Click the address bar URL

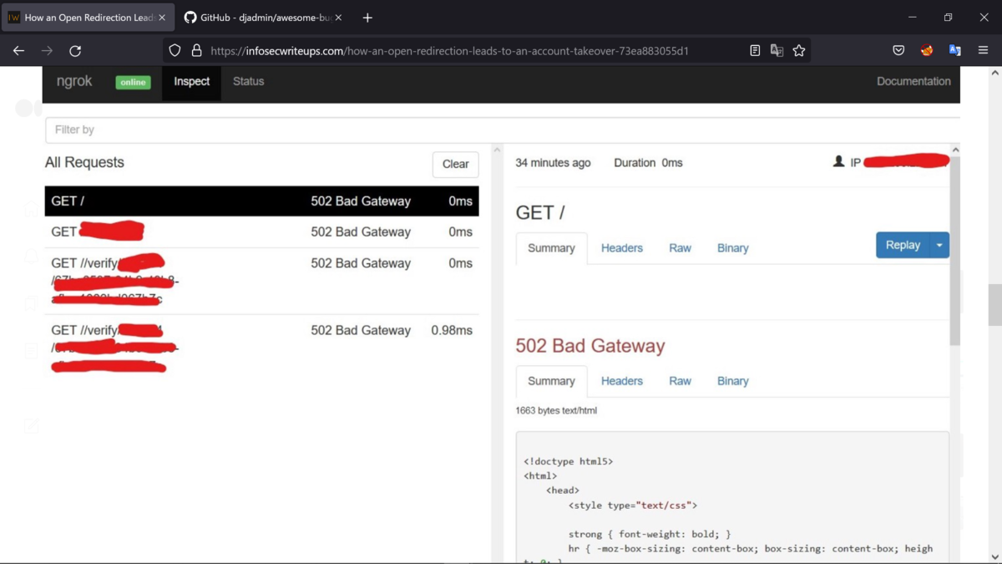point(449,51)
